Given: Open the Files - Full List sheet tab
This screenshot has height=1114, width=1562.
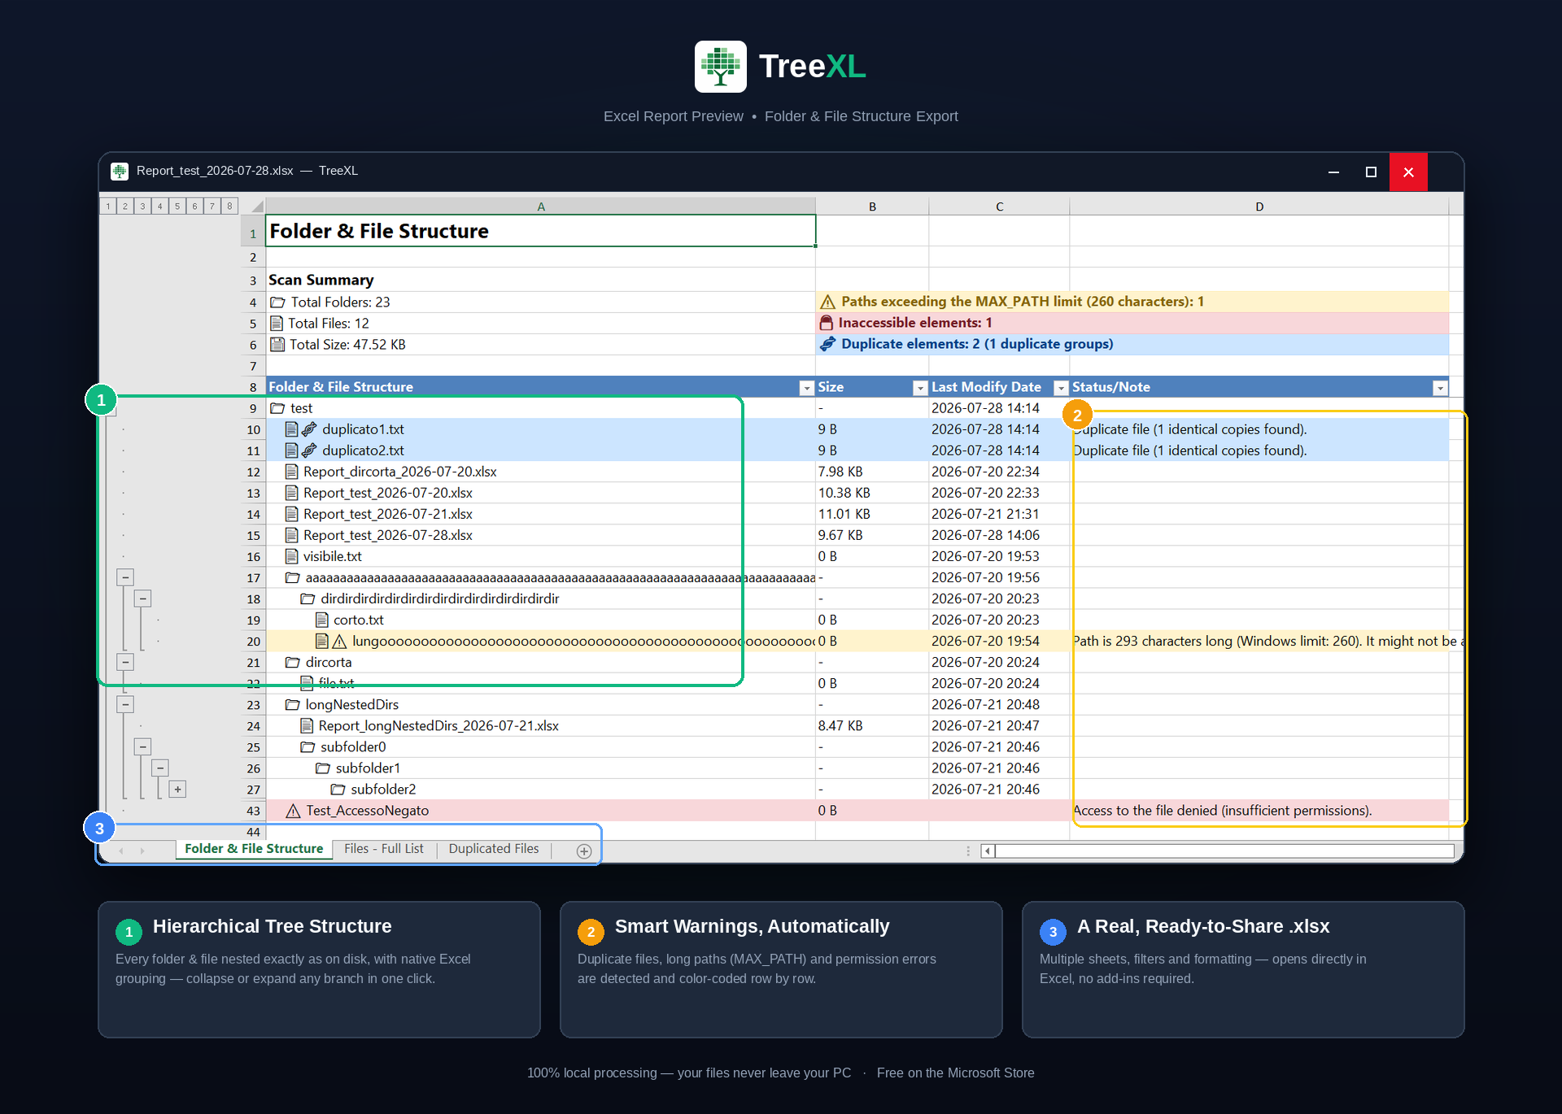Looking at the screenshot, I should click(x=384, y=849).
